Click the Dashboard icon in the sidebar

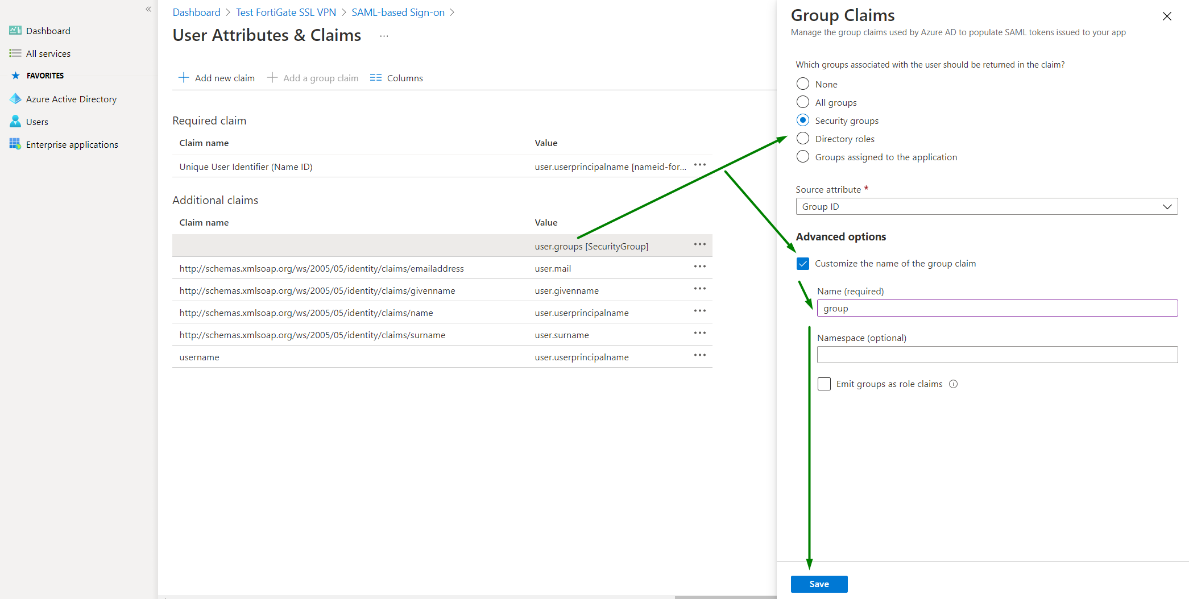pos(15,31)
